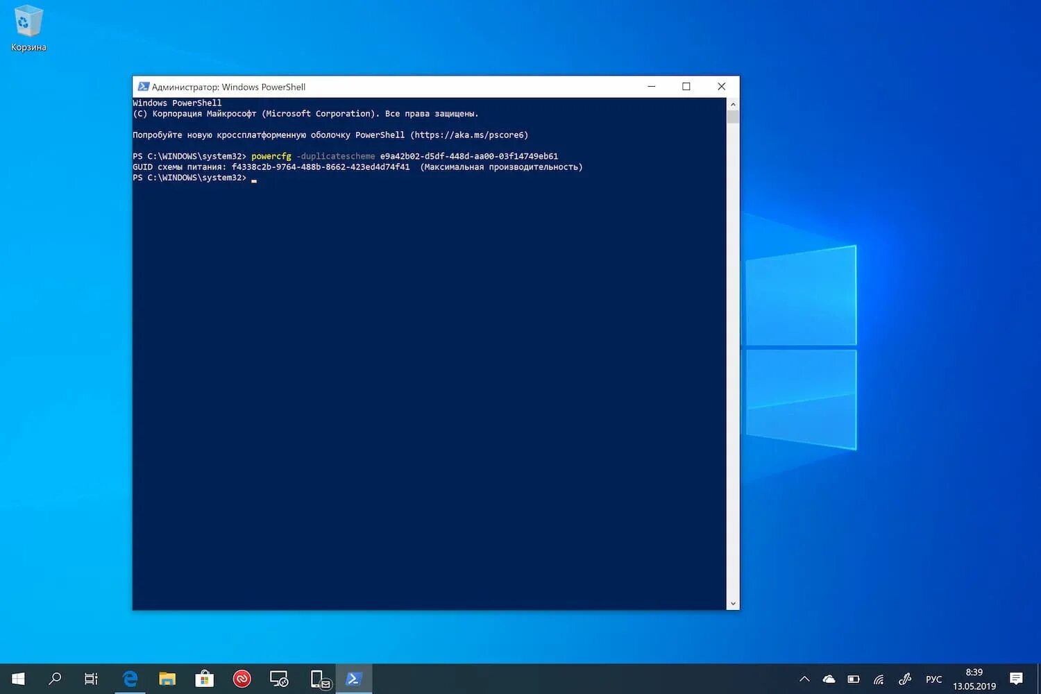Open the Action Center notifications icon

click(1016, 679)
